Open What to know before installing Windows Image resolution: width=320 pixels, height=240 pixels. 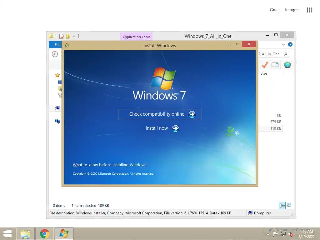click(x=109, y=165)
